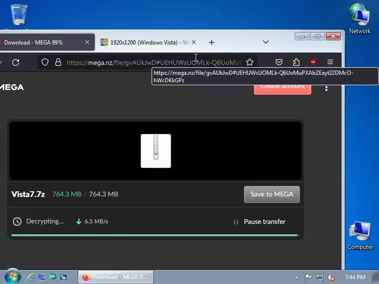379x284 pixels.
Task: Click the Vista7.7z file name
Action: [x=28, y=194]
